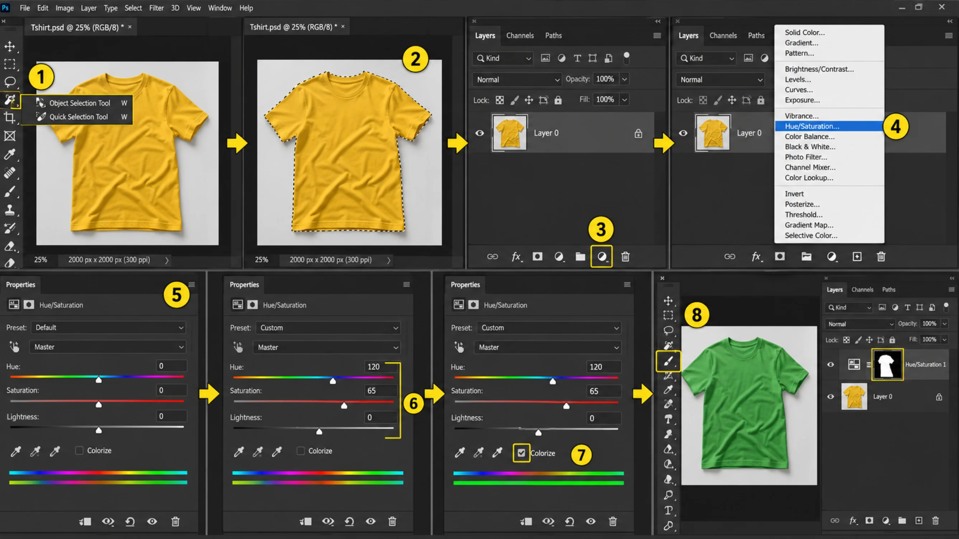Click view previous state button in Preset Default panel
This screenshot has width=959, height=539.
coord(108,521)
